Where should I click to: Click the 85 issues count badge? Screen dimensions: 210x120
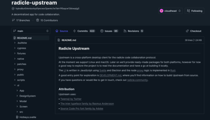116,31
